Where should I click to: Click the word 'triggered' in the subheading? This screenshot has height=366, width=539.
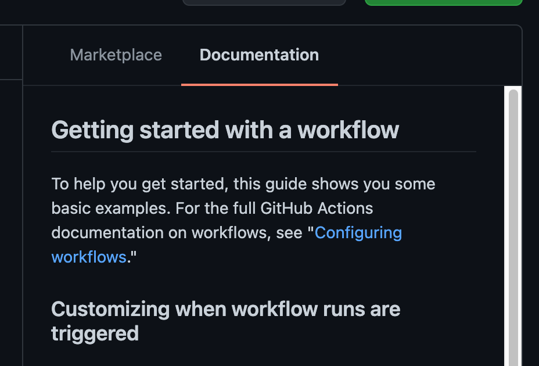tap(95, 333)
